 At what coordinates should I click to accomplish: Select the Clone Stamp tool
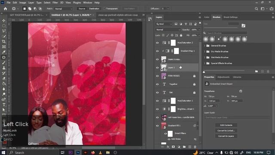coord(4,68)
